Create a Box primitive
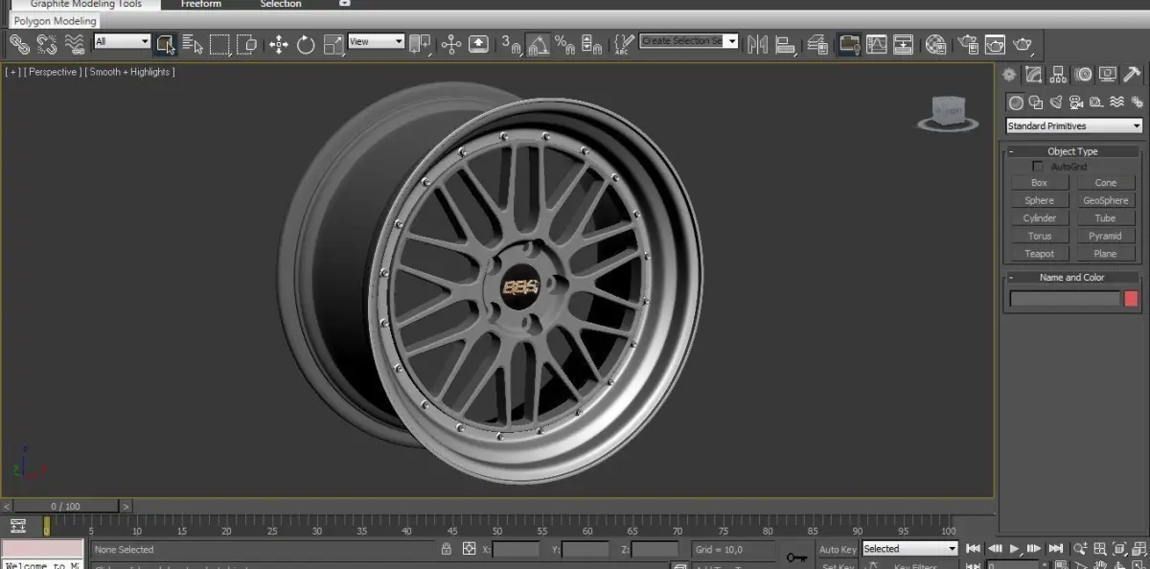This screenshot has height=569, width=1150. click(1040, 183)
